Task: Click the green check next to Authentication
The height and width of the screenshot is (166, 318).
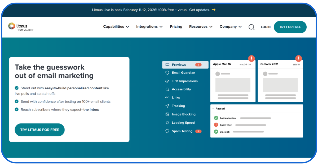Action: pos(216,118)
